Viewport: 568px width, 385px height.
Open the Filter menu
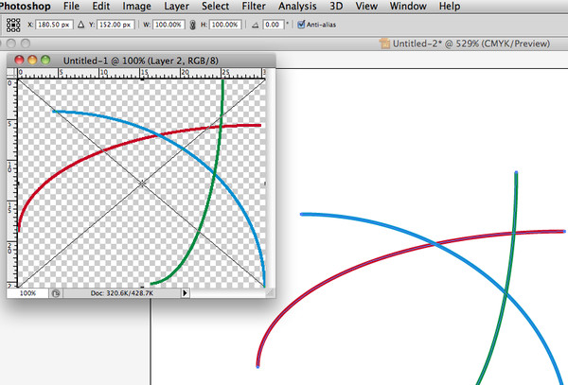click(254, 7)
